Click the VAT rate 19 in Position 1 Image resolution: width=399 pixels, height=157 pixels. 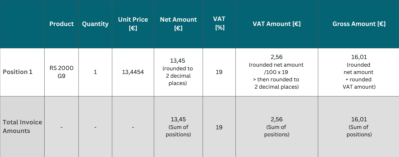tap(219, 72)
